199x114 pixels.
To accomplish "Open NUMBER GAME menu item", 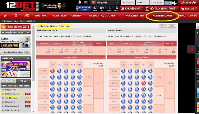I will tap(162, 16).
